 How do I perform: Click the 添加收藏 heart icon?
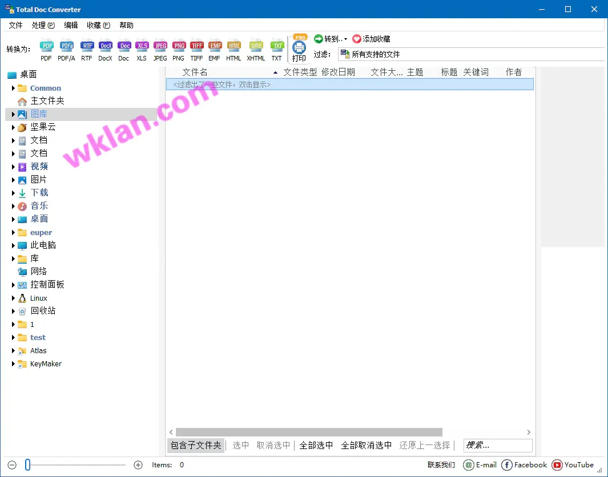click(x=356, y=39)
